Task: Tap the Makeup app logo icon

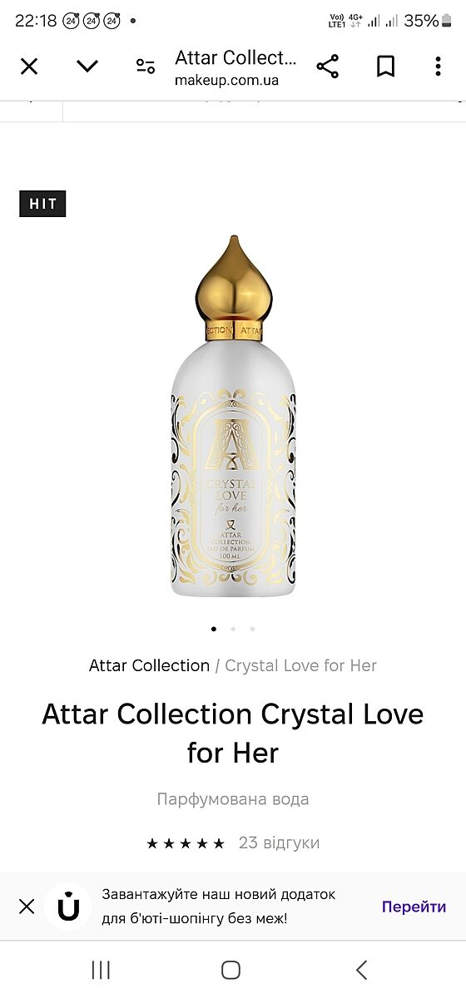Action: tap(68, 907)
